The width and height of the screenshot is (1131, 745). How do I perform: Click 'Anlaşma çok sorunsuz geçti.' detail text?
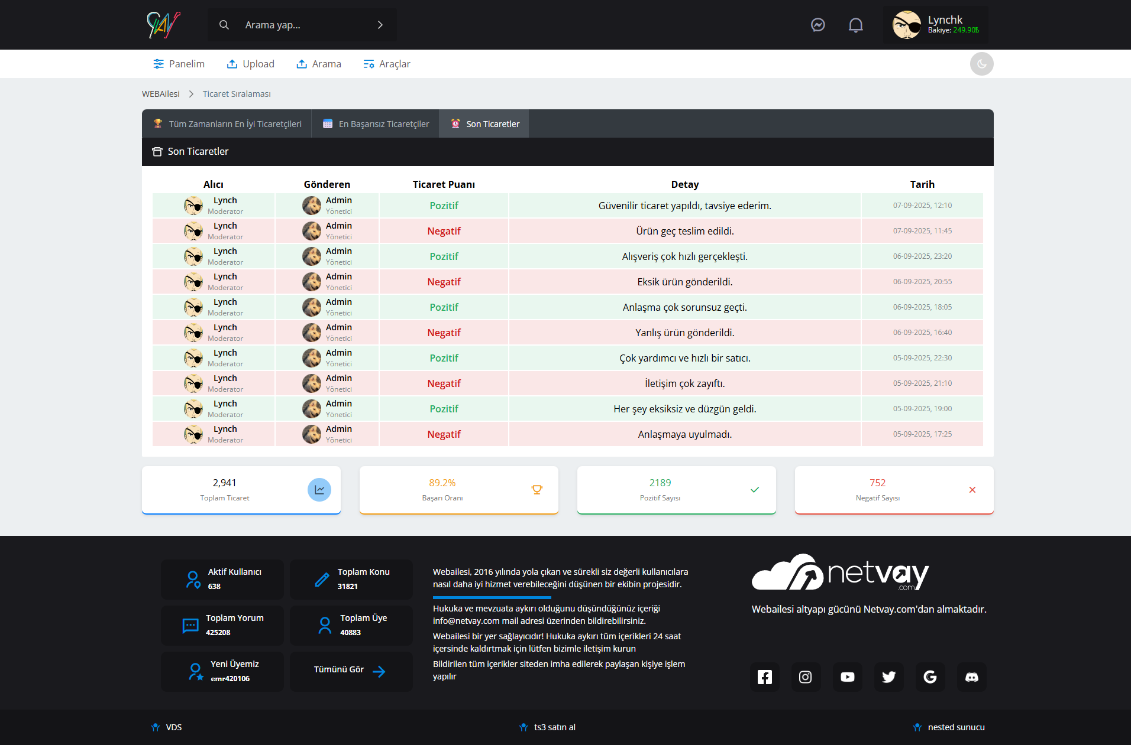685,307
